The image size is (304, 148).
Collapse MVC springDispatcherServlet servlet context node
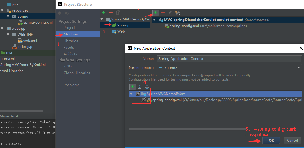[154, 20]
